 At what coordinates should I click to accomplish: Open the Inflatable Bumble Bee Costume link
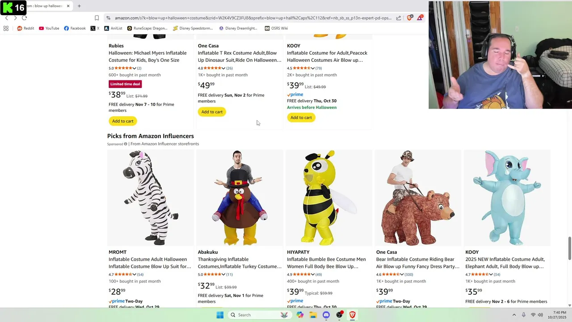tap(326, 263)
